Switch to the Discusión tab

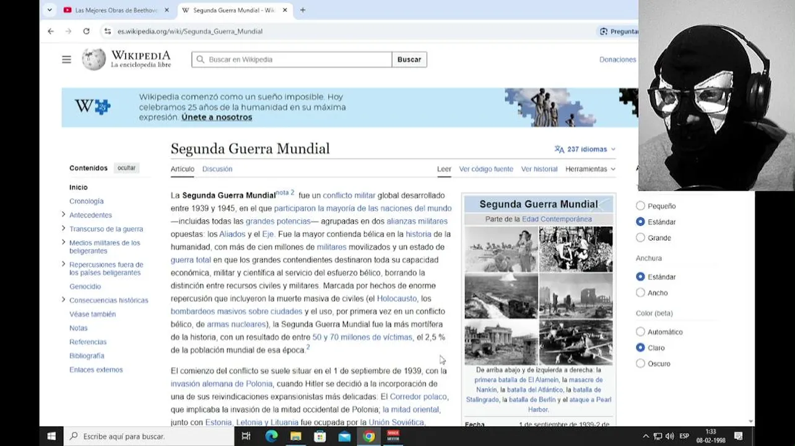[x=217, y=169]
